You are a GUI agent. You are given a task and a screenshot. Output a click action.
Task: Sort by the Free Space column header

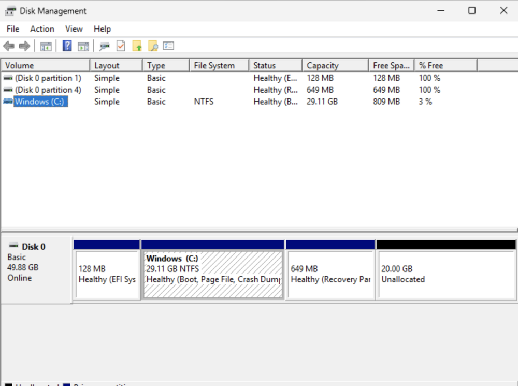[x=392, y=65]
